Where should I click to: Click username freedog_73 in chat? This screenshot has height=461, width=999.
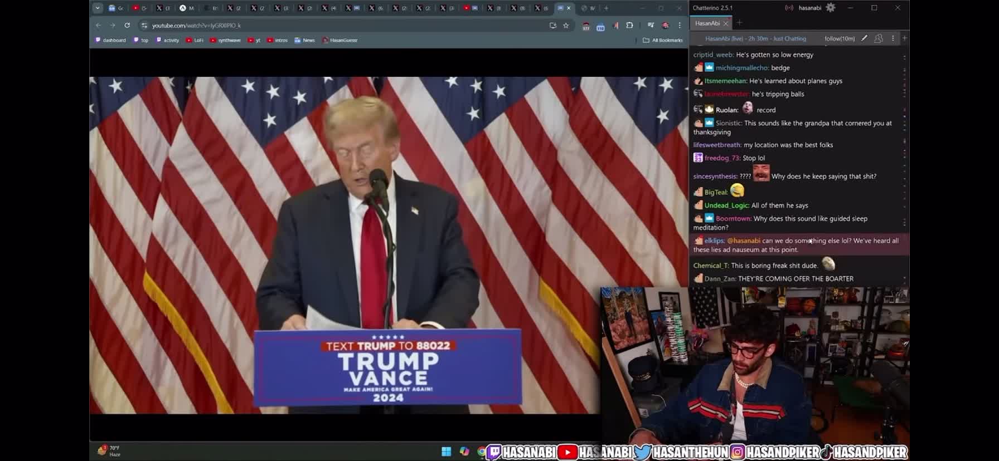tap(722, 158)
